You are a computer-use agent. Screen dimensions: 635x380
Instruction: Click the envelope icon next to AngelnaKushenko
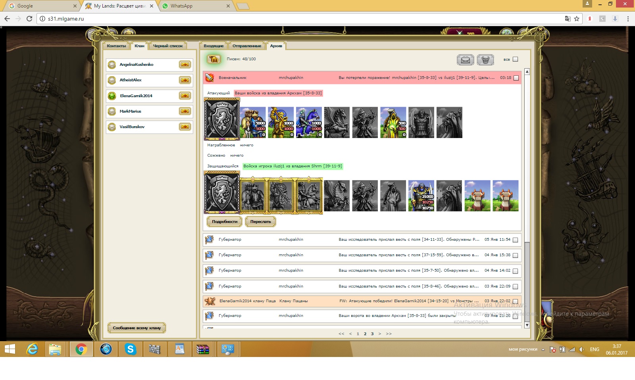(185, 65)
